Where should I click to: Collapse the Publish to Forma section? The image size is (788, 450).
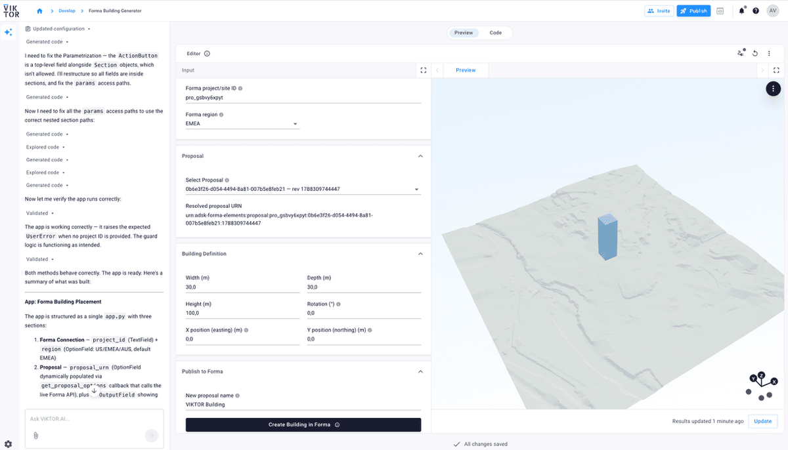click(x=420, y=371)
